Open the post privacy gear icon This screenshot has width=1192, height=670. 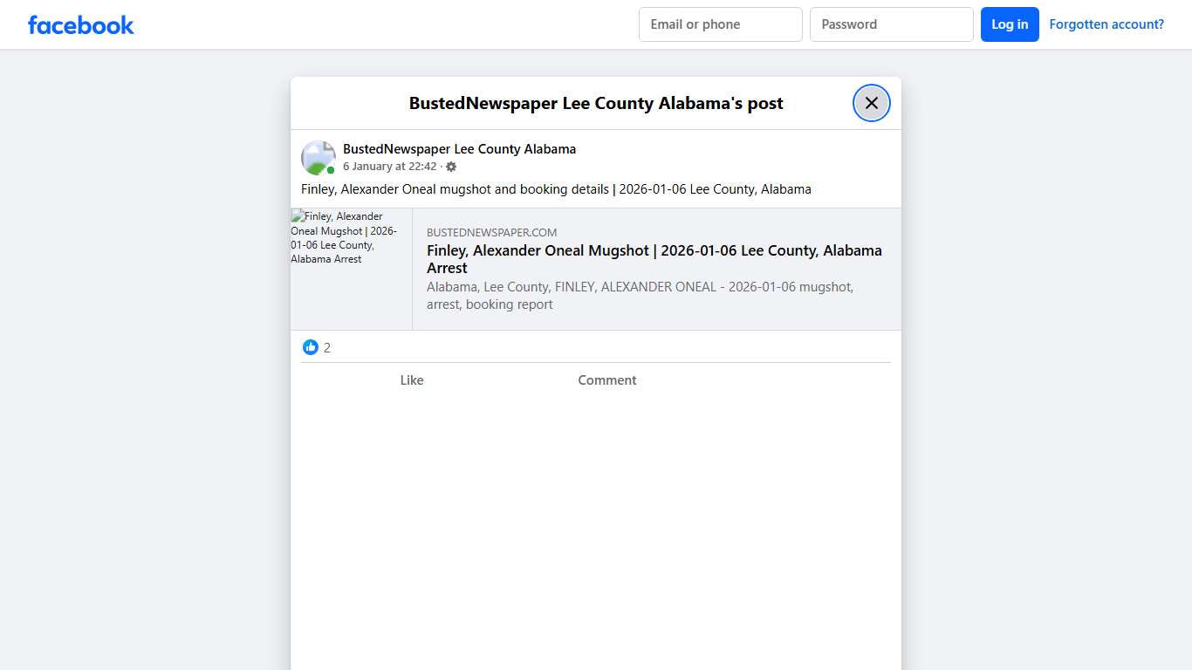[x=451, y=166]
